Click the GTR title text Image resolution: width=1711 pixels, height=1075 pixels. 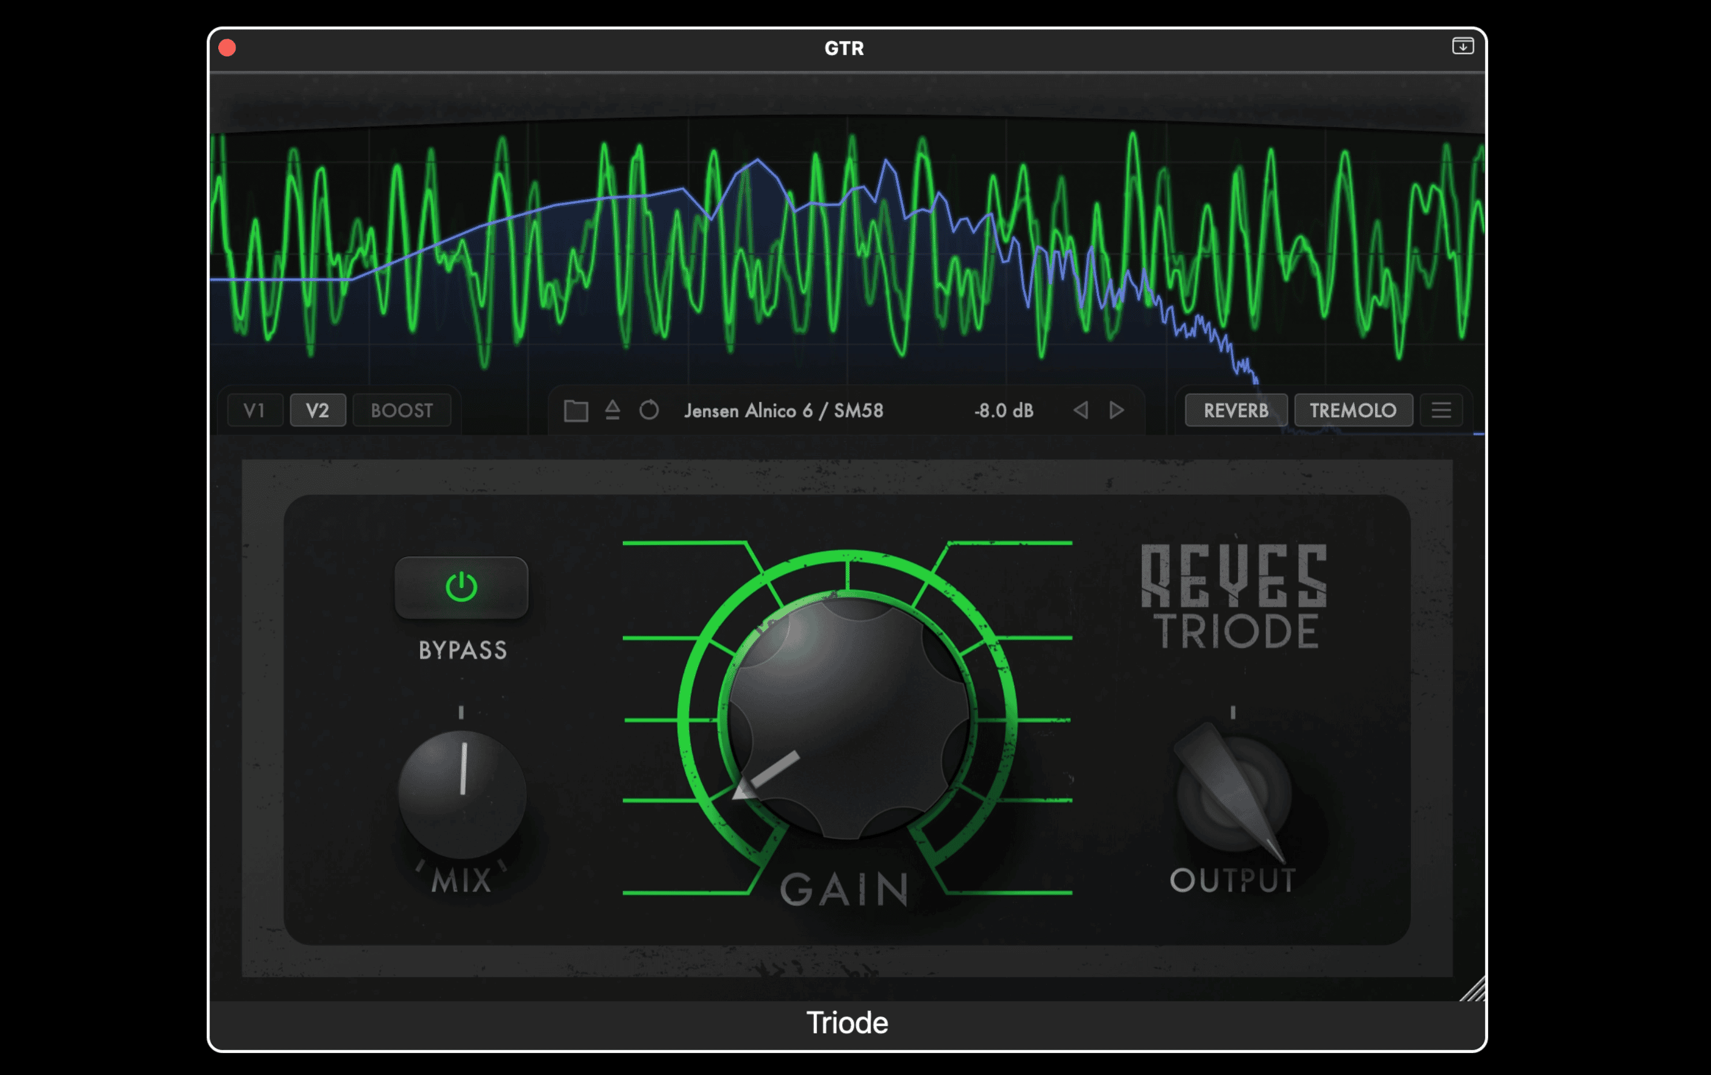click(x=844, y=48)
